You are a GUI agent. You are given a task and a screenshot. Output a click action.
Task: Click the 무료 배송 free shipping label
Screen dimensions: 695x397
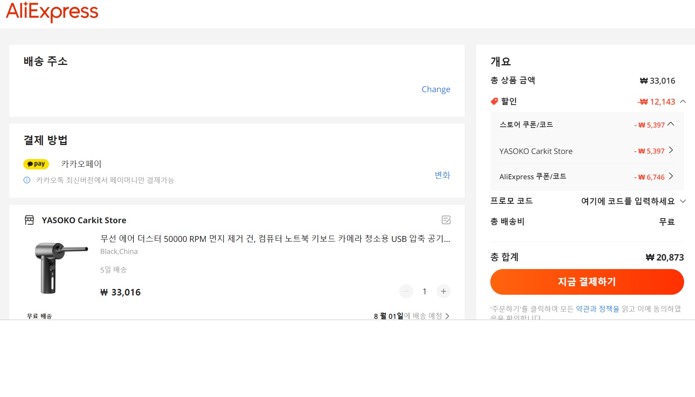(x=39, y=316)
